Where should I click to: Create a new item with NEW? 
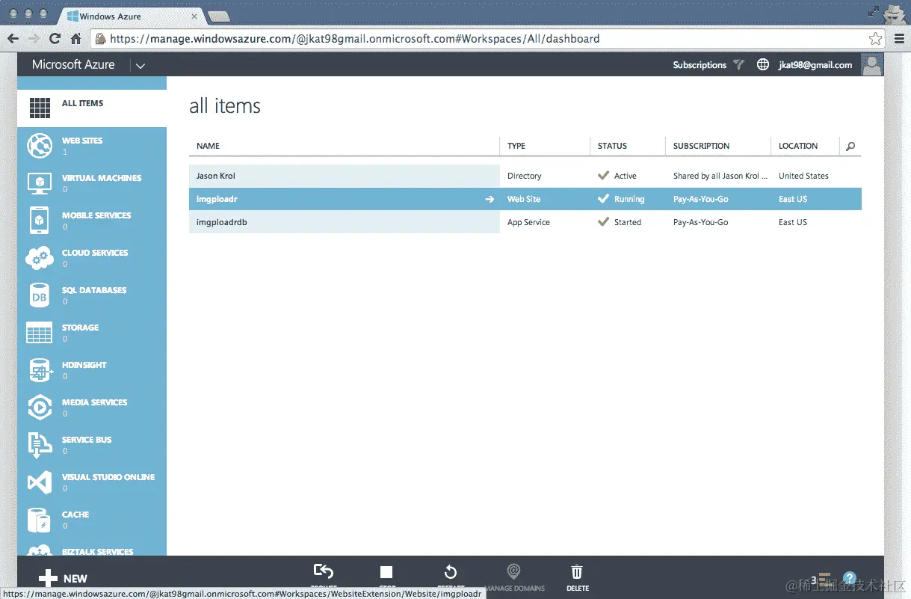64,578
